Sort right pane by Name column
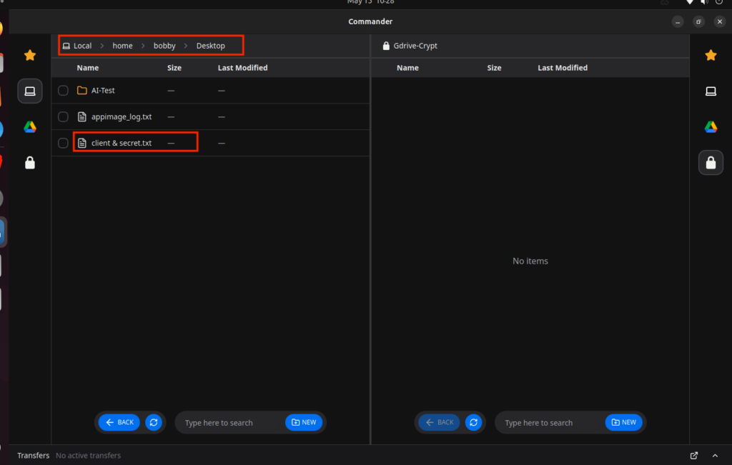Viewport: 732px width, 465px height. [407, 68]
